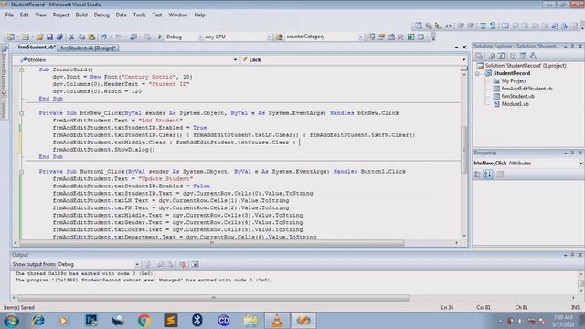Open the Click method name dropdown
This screenshot has width=585, height=329.
[x=463, y=59]
